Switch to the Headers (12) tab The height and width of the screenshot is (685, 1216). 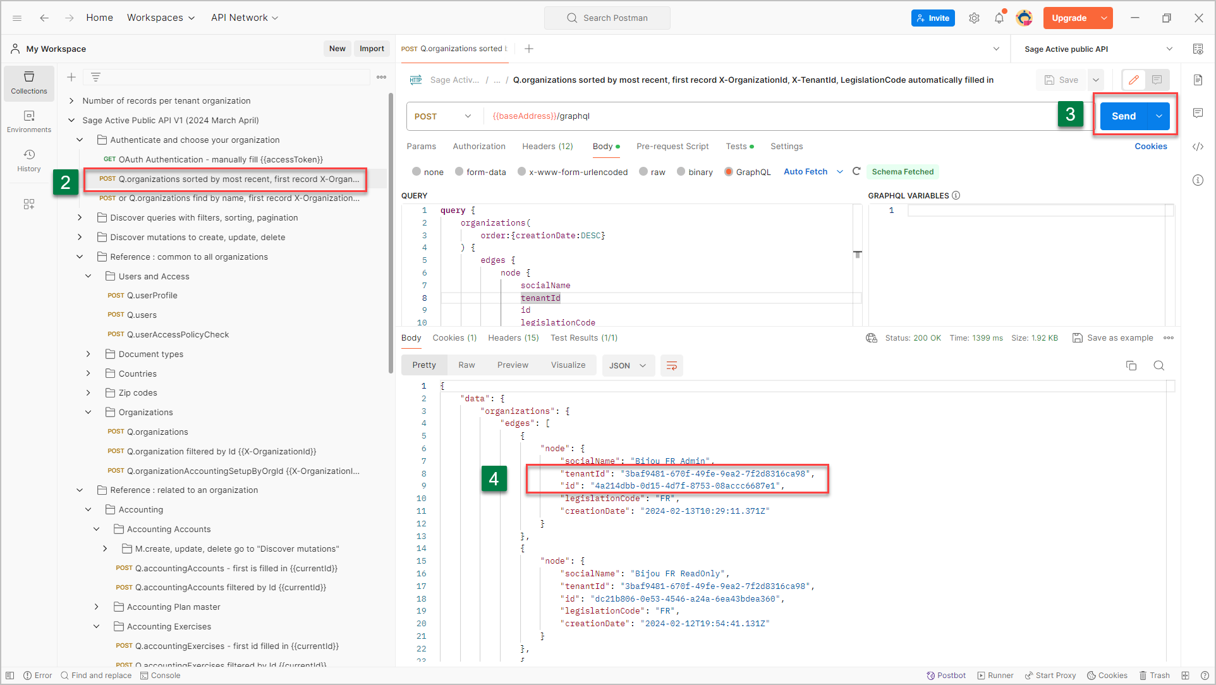pos(547,146)
